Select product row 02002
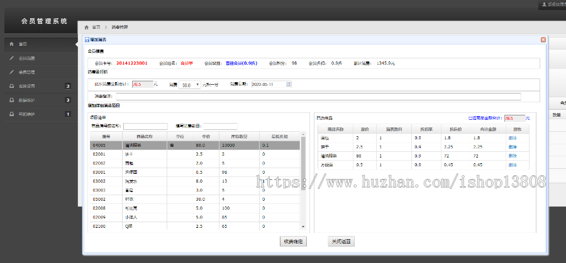This screenshot has height=263, width=566. coord(195,163)
